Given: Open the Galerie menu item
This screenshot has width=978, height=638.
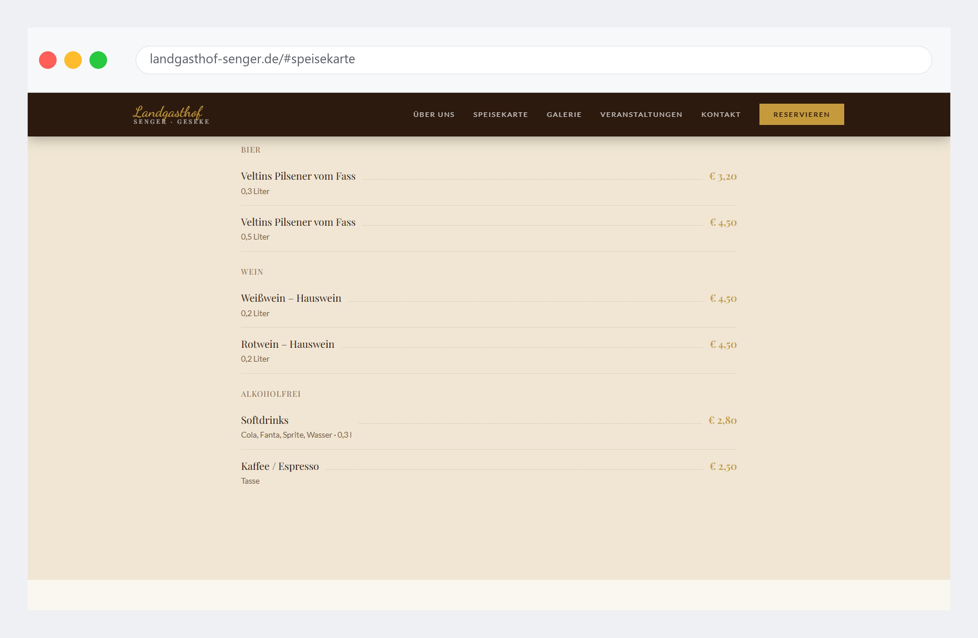Looking at the screenshot, I should [x=564, y=115].
